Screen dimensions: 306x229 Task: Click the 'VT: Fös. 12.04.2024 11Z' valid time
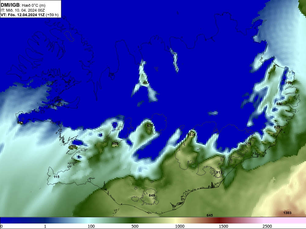tap(23, 15)
